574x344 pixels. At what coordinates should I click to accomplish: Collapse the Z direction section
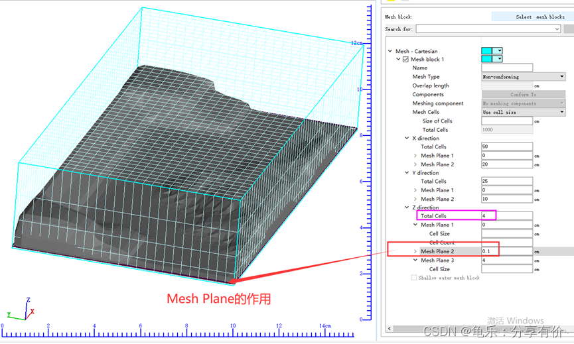click(407, 207)
